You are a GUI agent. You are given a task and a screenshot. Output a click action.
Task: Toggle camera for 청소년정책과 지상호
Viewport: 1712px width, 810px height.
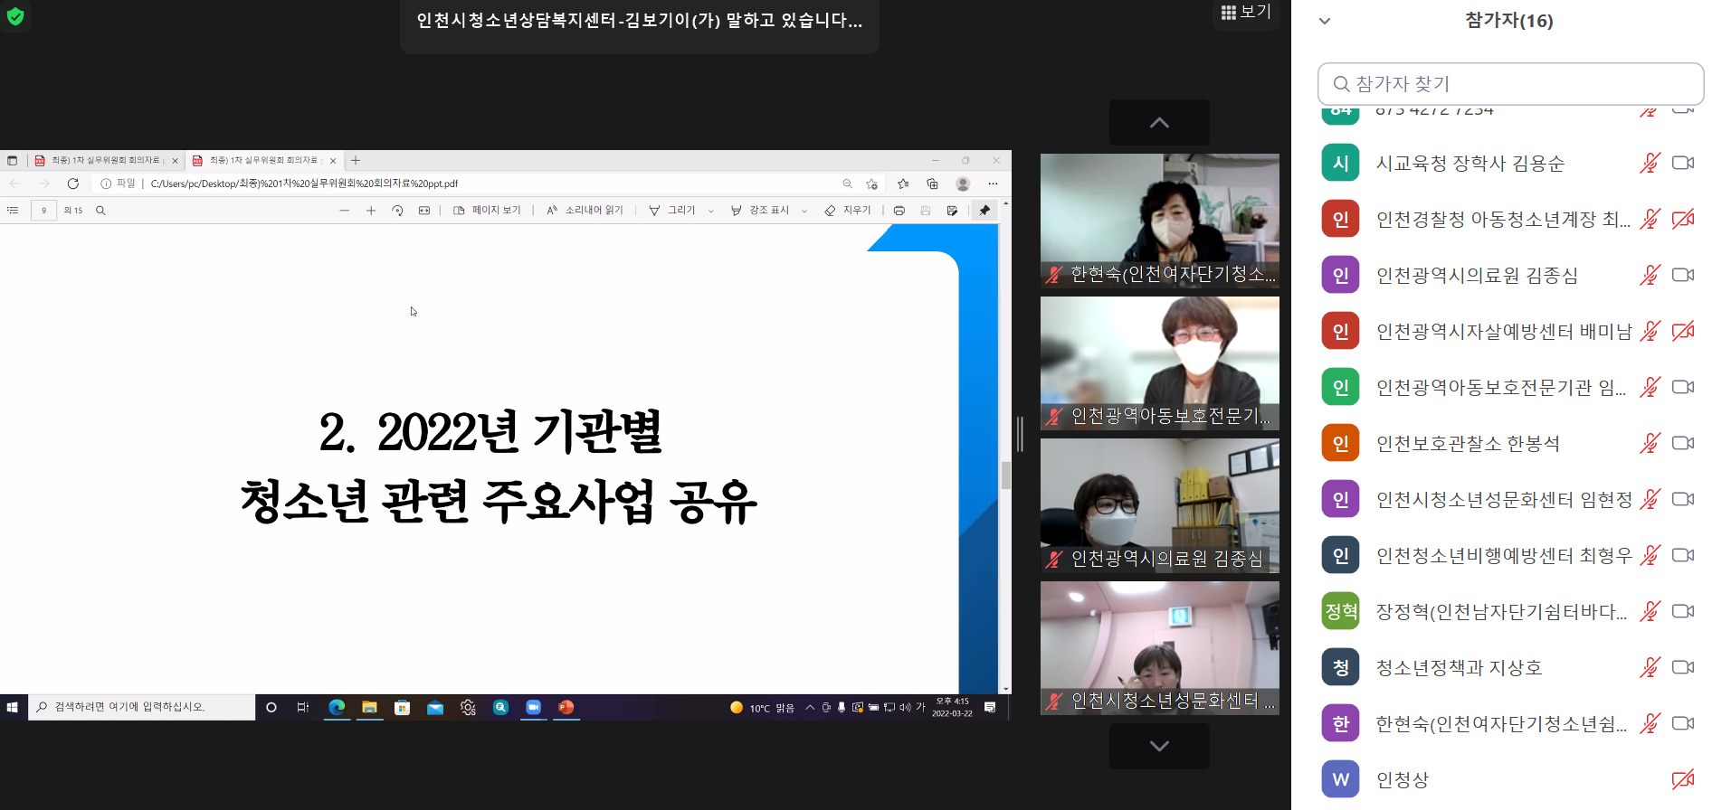(1682, 668)
